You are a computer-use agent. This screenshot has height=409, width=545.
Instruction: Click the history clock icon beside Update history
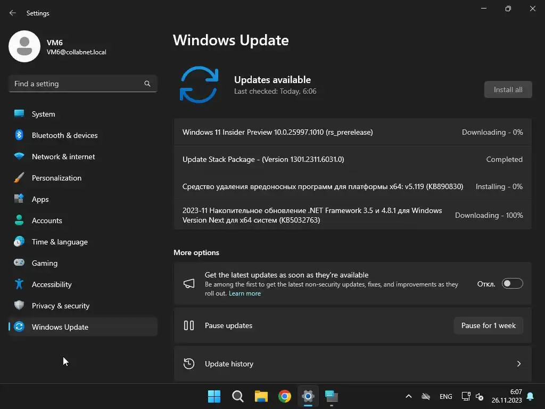point(189,364)
